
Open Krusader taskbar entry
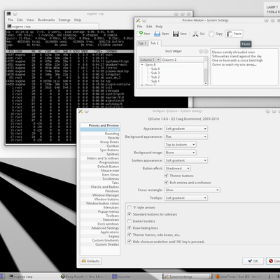[x=121, y=276]
